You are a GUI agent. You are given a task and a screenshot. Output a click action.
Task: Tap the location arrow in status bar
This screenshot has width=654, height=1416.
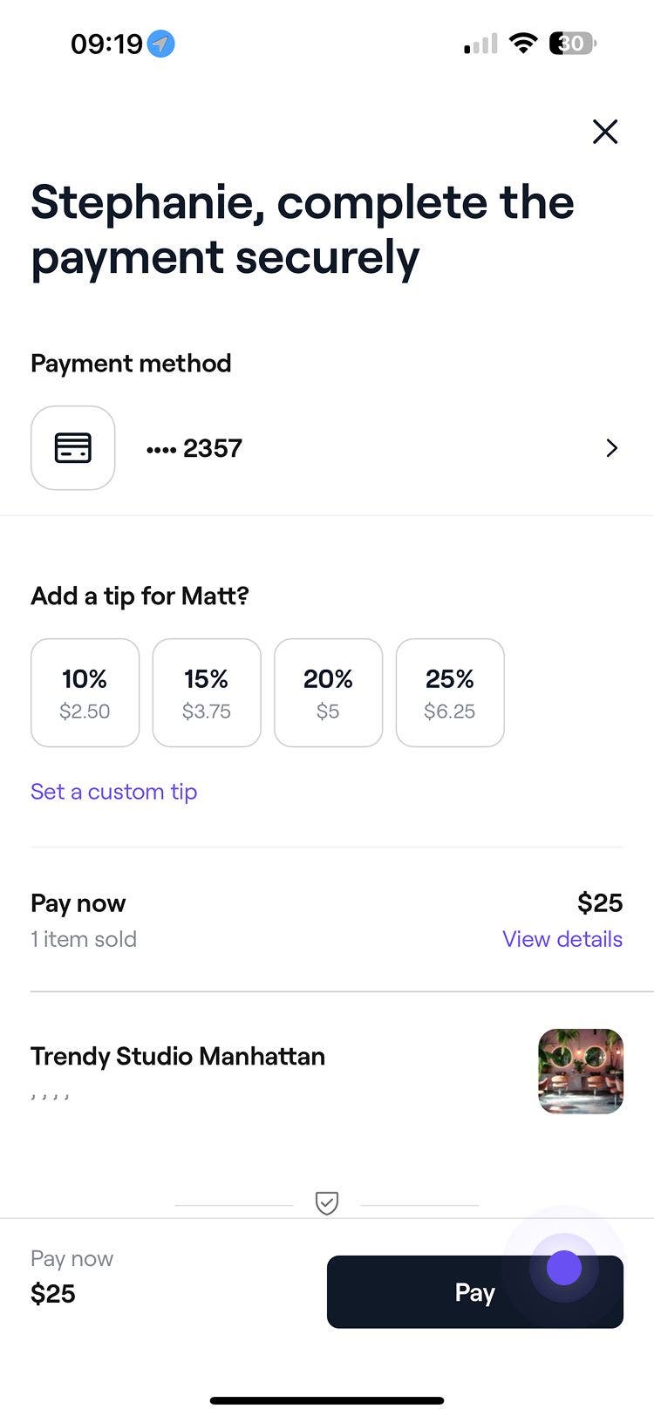pos(160,44)
